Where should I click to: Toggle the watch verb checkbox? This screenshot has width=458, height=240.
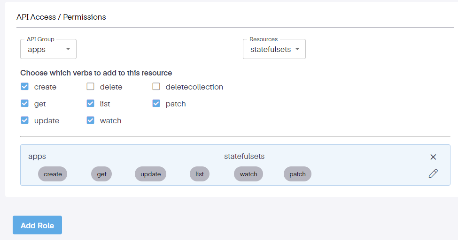click(91, 120)
